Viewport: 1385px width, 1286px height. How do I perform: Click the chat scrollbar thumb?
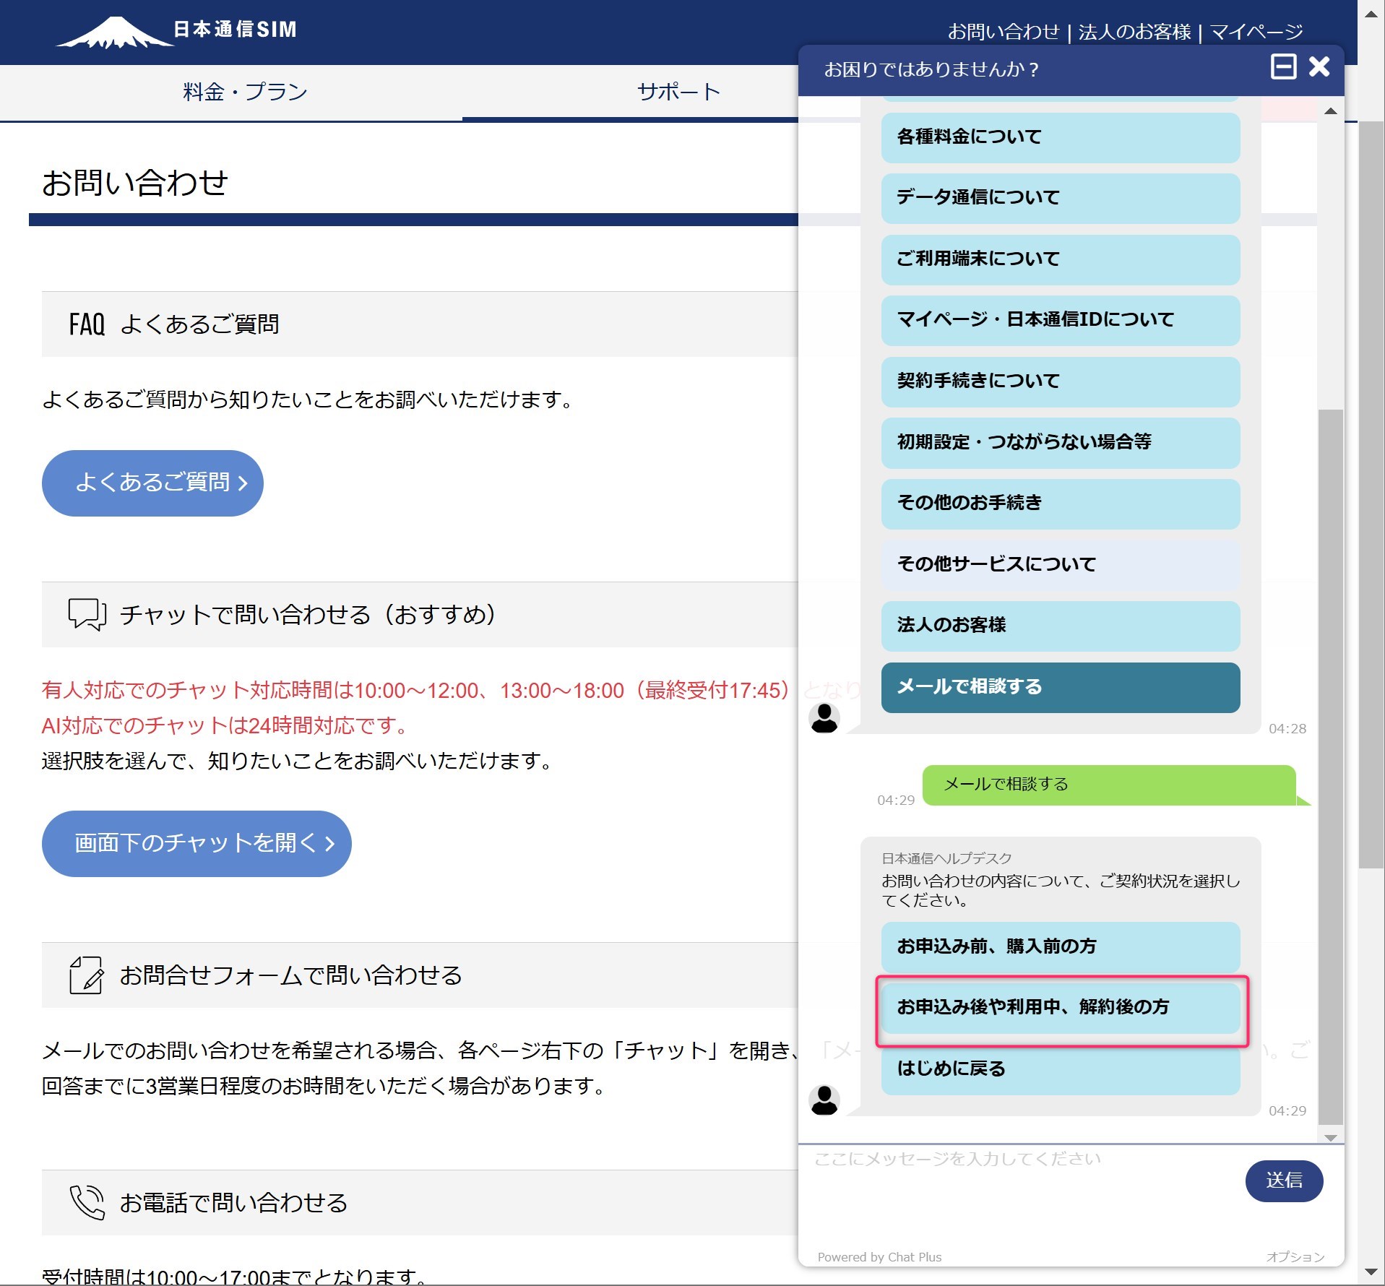pos(1331,767)
